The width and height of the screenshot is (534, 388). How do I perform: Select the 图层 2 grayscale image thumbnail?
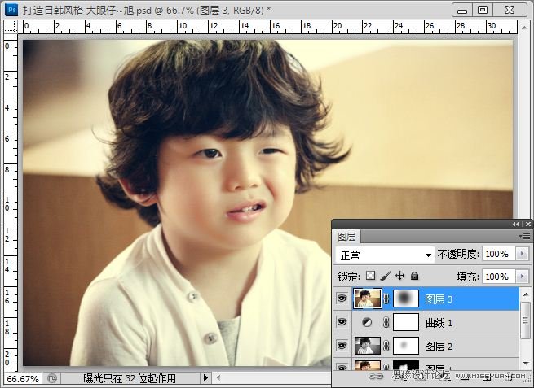pyautogui.click(x=368, y=346)
